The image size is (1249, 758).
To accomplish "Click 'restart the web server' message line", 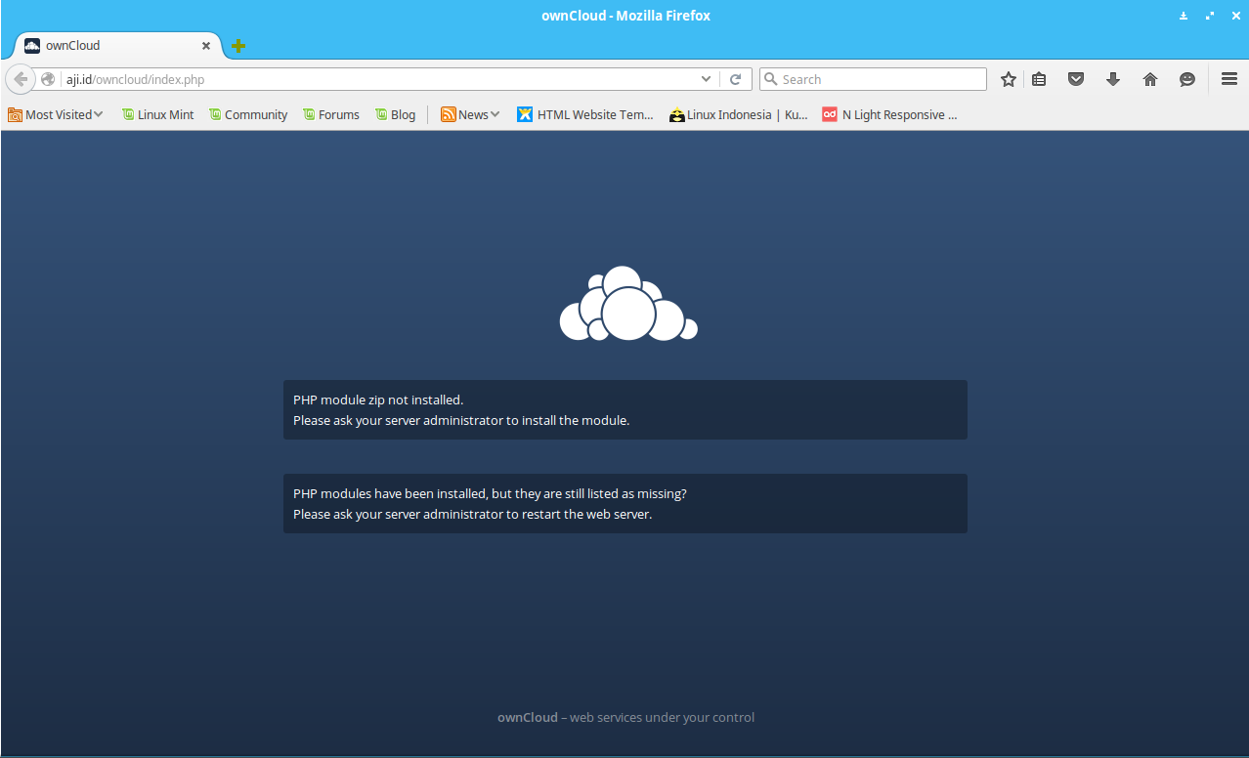I will 472,514.
